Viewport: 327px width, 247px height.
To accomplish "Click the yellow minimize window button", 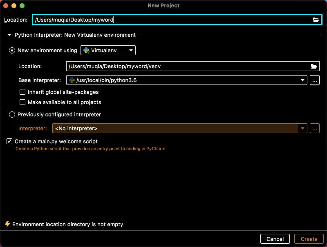I will (x=14, y=6).
